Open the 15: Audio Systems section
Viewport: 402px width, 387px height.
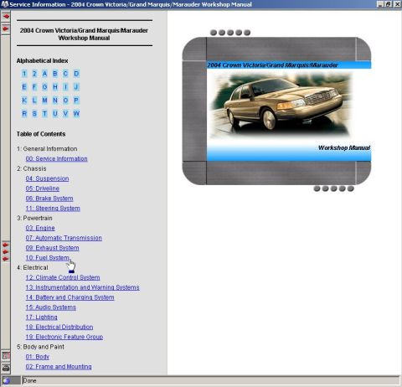coord(51,307)
